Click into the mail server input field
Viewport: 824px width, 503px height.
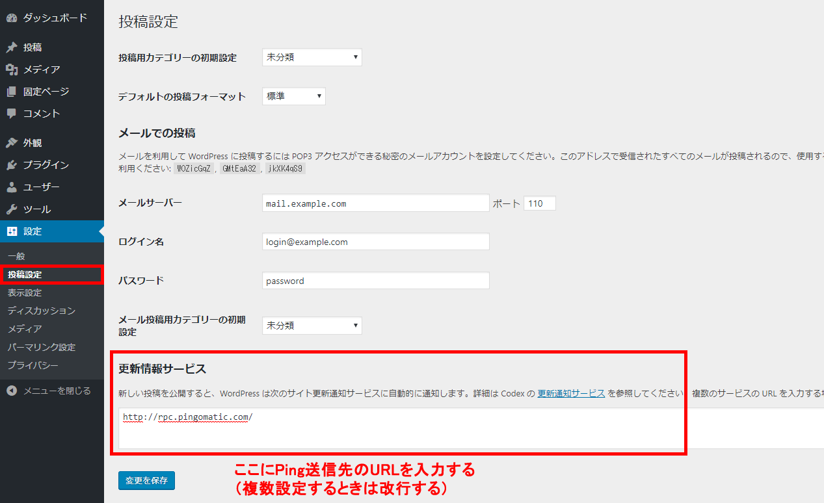[x=375, y=203]
